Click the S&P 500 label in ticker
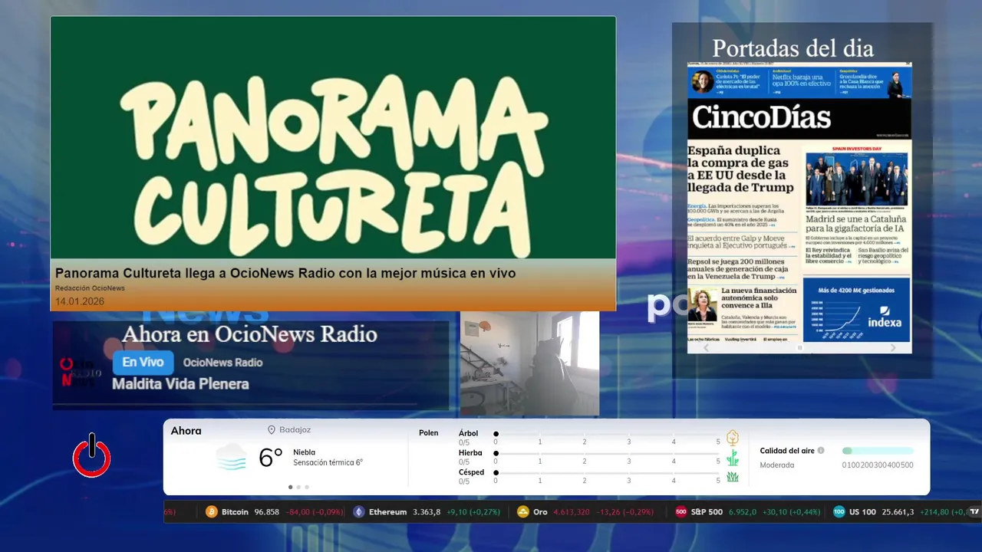The width and height of the screenshot is (982, 552). [707, 512]
